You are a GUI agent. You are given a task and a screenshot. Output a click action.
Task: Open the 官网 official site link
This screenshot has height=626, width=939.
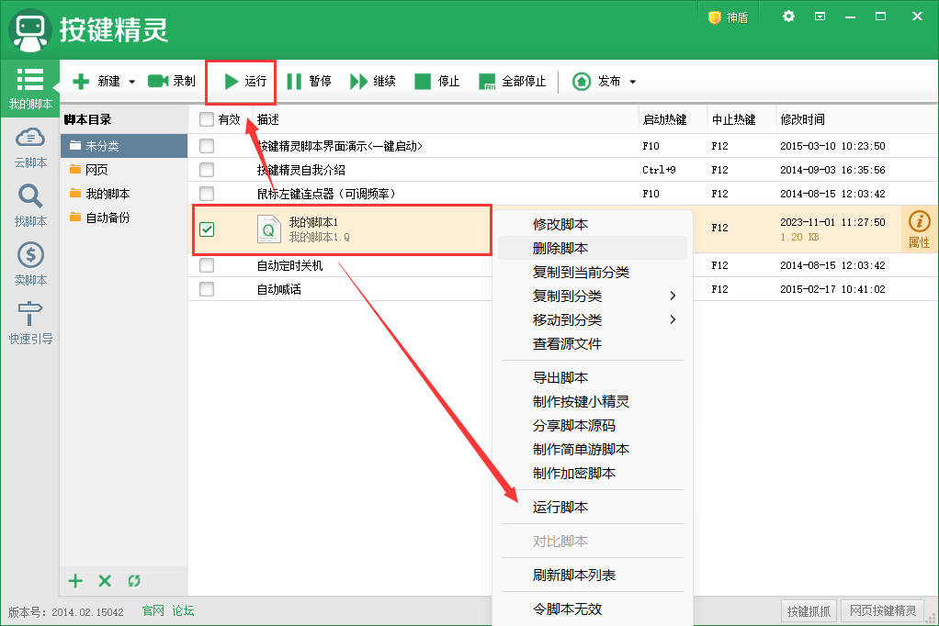click(153, 610)
